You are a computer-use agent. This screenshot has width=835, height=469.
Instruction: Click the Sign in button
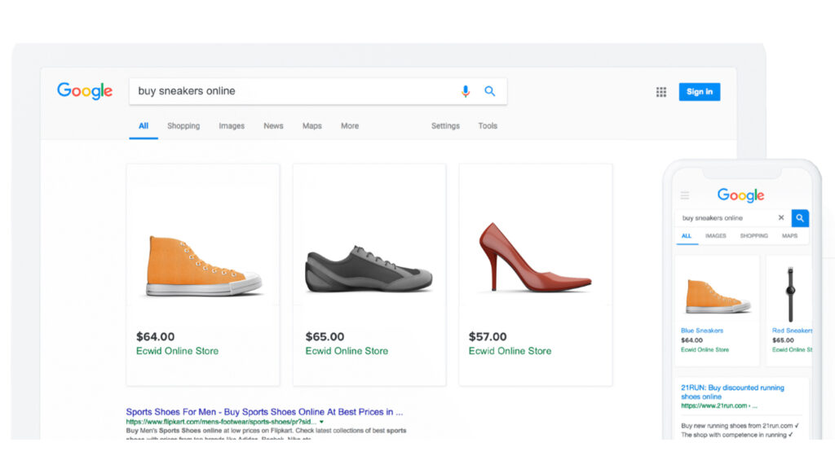tap(699, 91)
